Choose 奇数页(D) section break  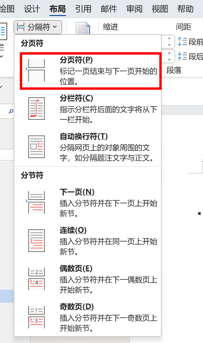tap(88, 317)
